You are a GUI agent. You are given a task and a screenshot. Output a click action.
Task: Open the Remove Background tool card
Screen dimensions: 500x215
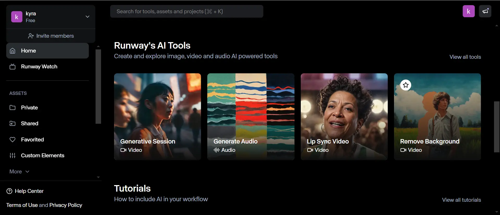coord(438,116)
